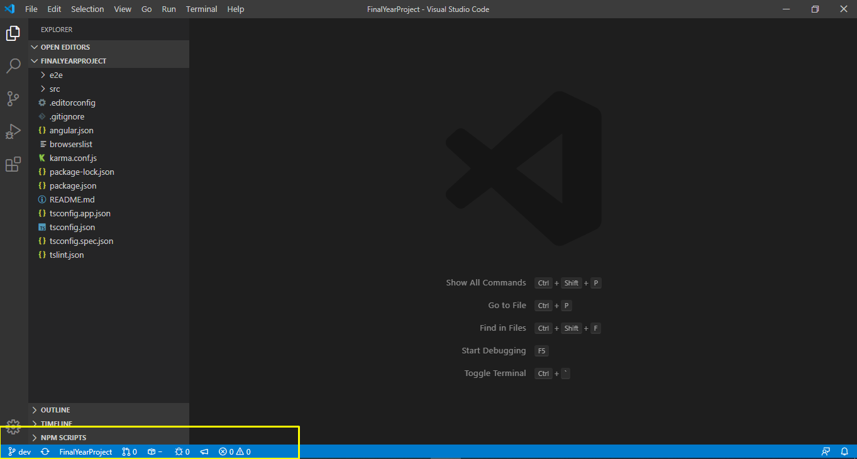Open tsconfig.spec.json
The image size is (857, 459).
tap(109, 241)
